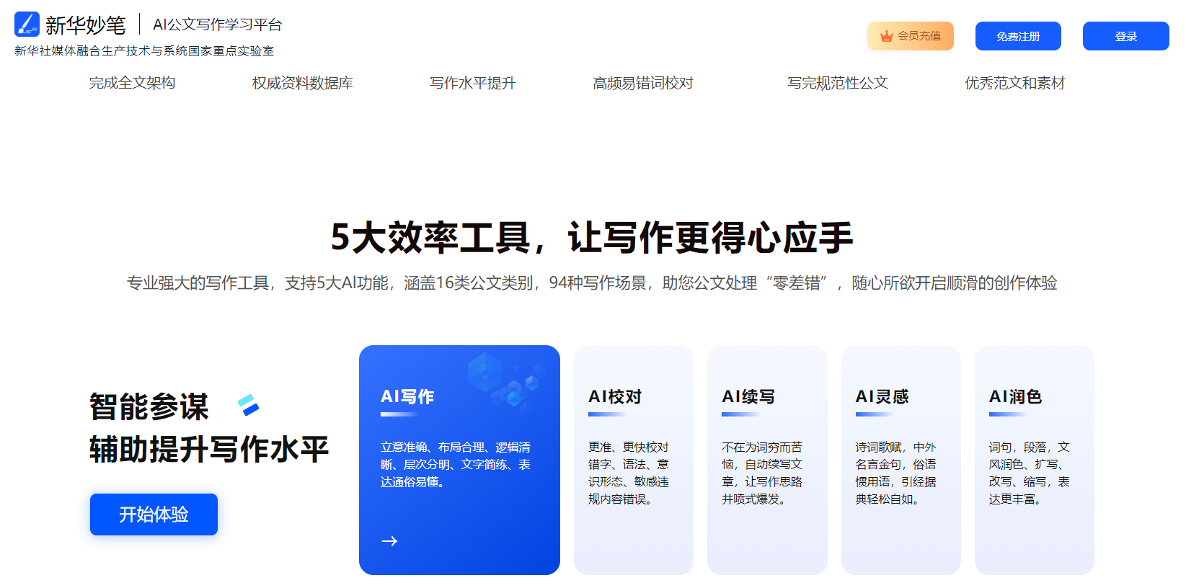This screenshot has height=588, width=1186.
Task: Select the AI校对 feature card
Action: [x=633, y=460]
